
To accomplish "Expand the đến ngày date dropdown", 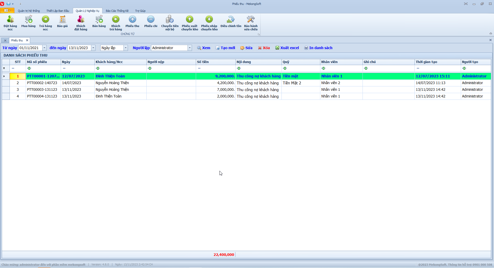I will coord(93,48).
